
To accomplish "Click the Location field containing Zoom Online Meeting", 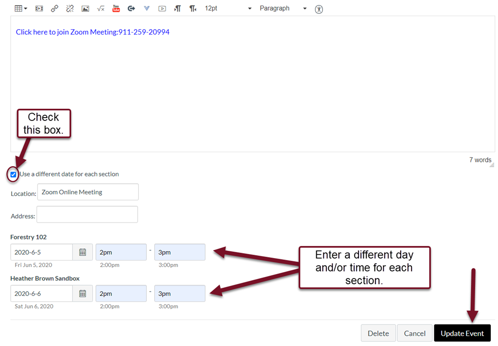I will [88, 191].
